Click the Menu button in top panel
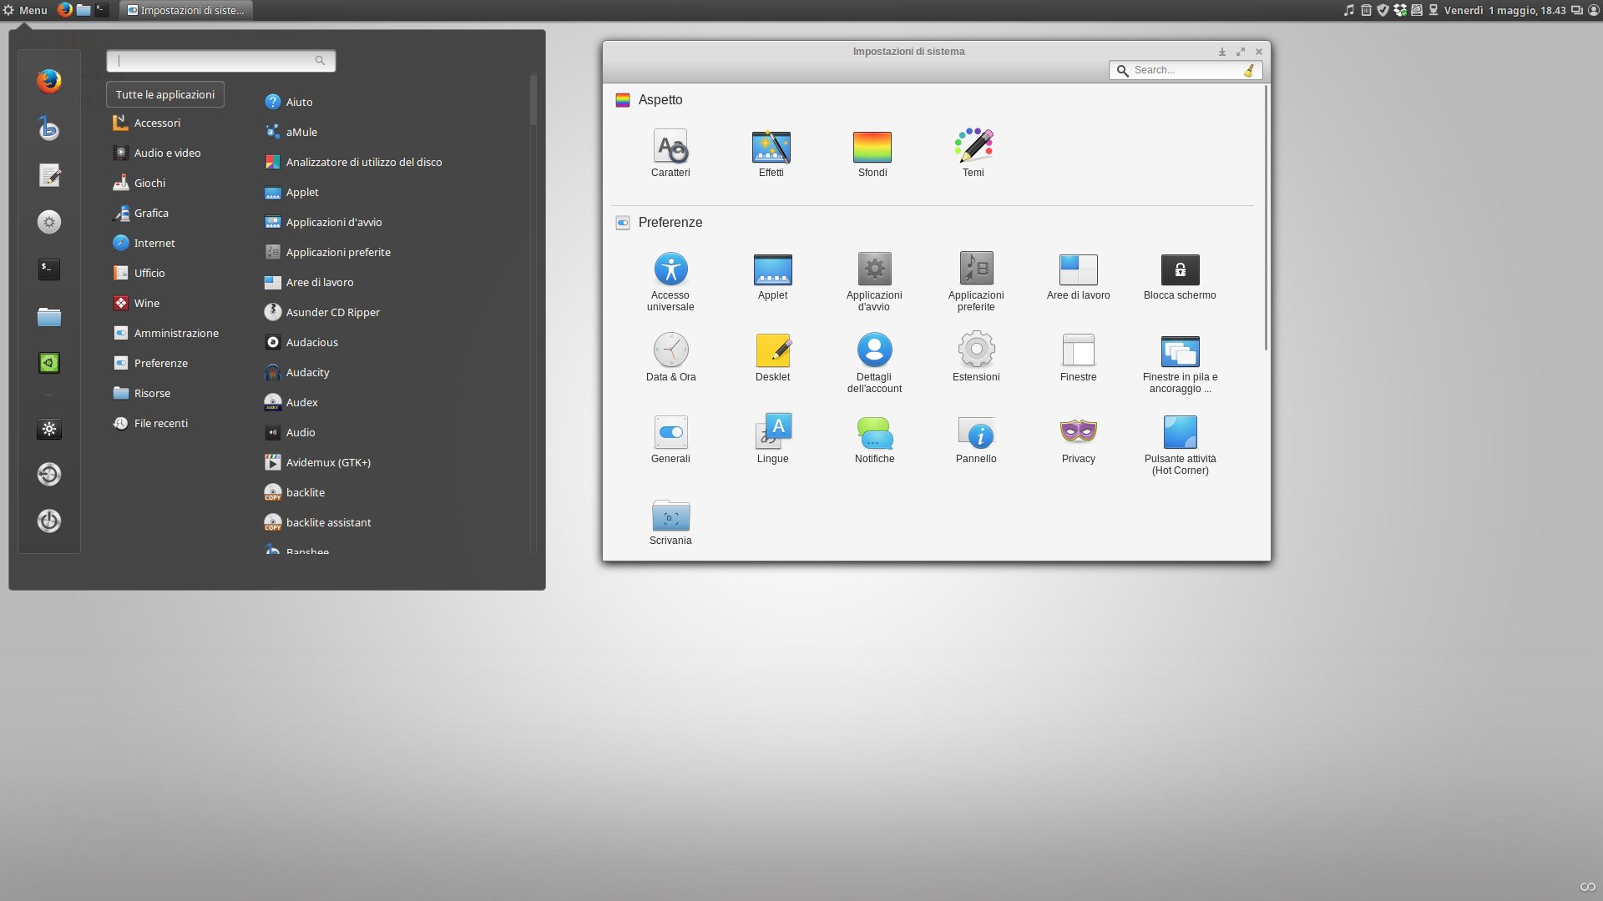This screenshot has height=901, width=1603. [25, 10]
